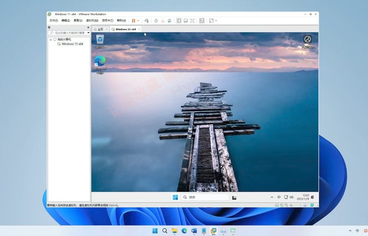Click the guest Windows Start button
Viewport: 368px width, 236px height.
point(175,197)
